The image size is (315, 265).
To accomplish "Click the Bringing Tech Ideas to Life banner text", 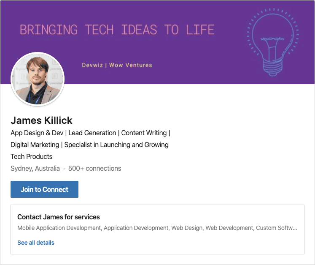I will point(117,30).
